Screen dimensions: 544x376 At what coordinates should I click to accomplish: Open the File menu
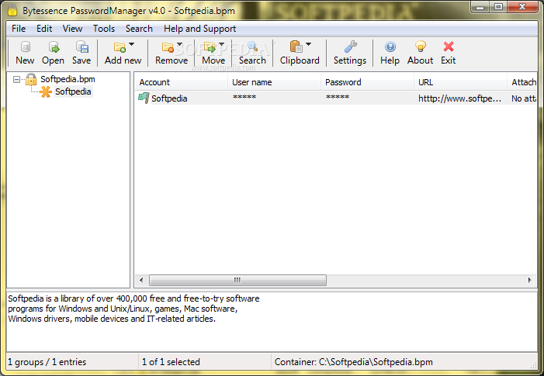click(x=19, y=29)
